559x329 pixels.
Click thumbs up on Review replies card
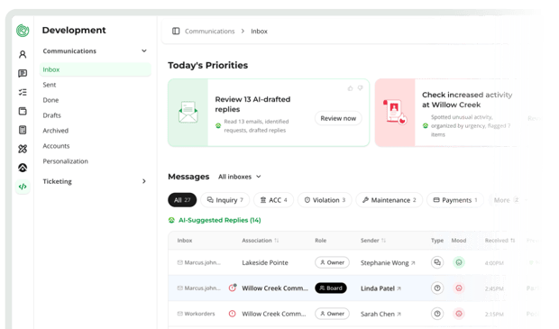(x=350, y=88)
